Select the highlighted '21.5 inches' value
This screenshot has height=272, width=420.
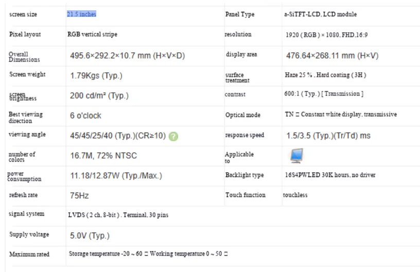click(x=81, y=14)
